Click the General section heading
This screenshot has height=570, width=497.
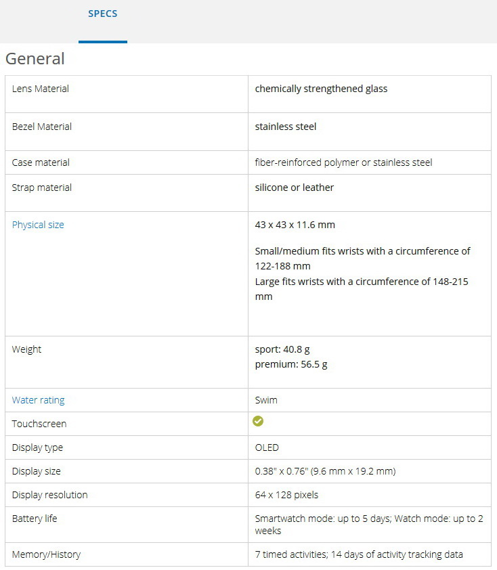pyautogui.click(x=35, y=59)
